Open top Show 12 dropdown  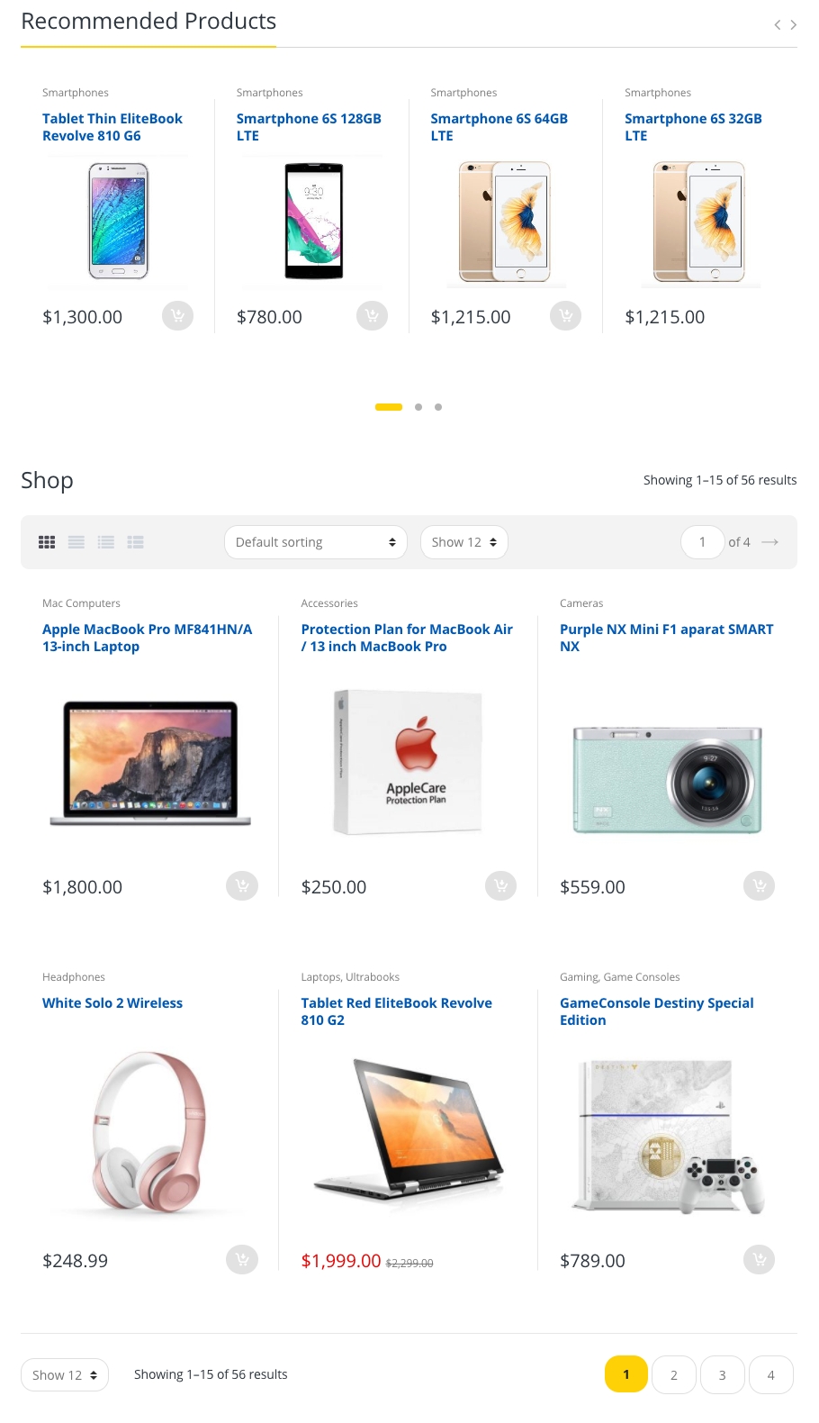point(464,542)
